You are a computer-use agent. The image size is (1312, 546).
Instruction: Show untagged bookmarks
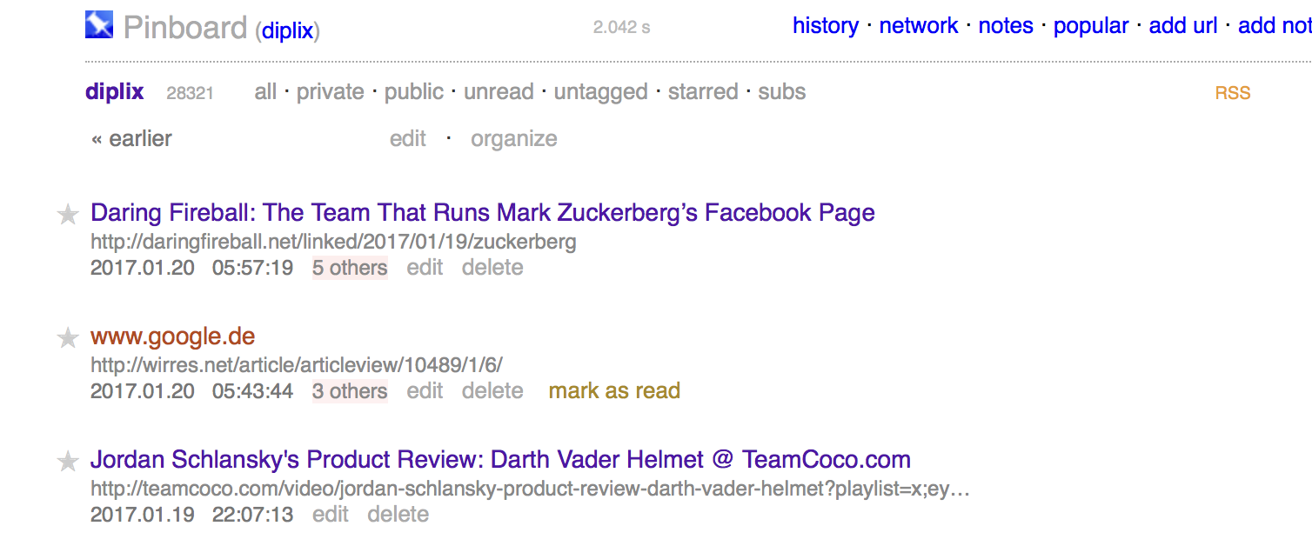(x=601, y=92)
